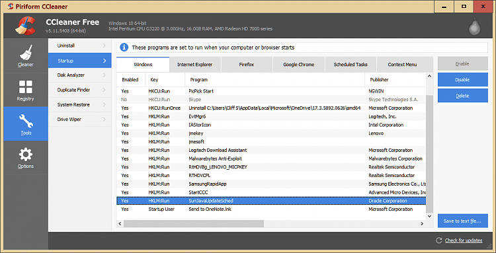
Task: Click the blue info icon
Action: coord(124,48)
